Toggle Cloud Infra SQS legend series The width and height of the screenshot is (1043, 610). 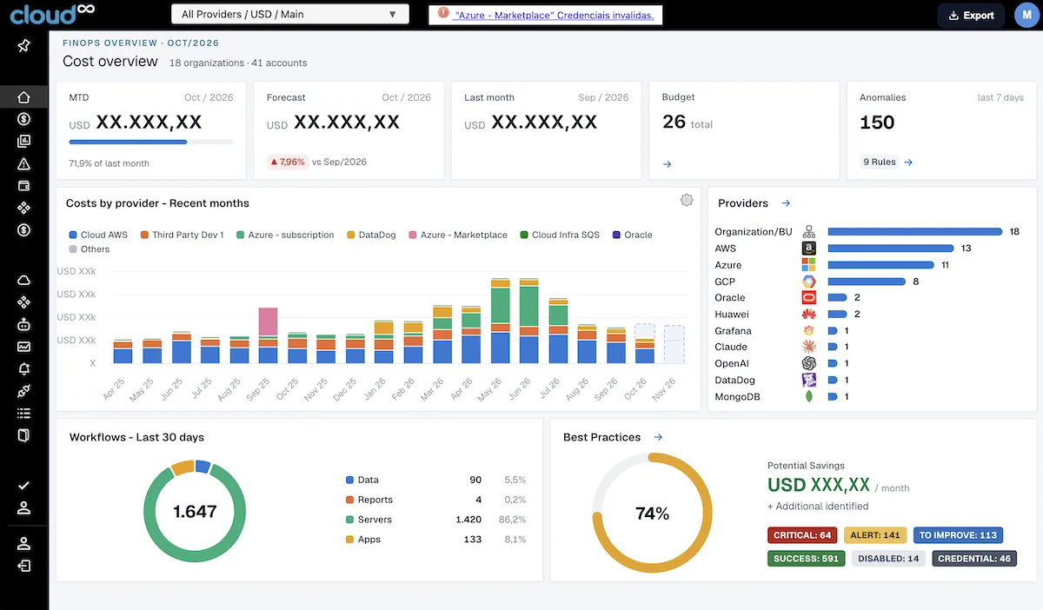pyautogui.click(x=560, y=235)
